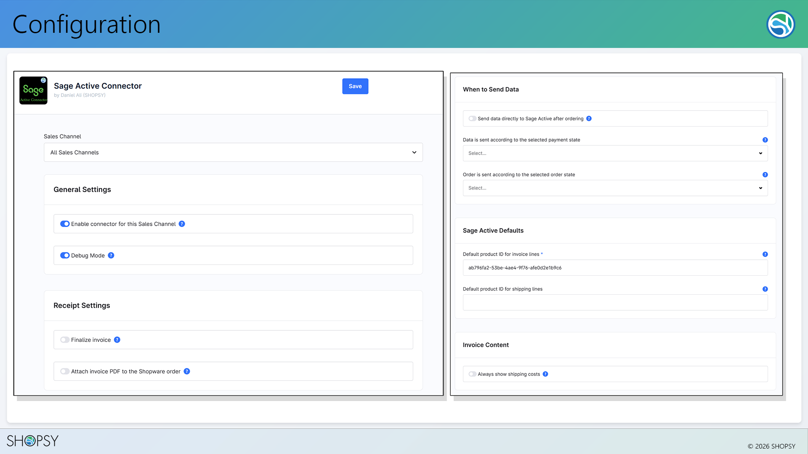Click the Receipt Settings heading
The width and height of the screenshot is (808, 454).
click(82, 306)
